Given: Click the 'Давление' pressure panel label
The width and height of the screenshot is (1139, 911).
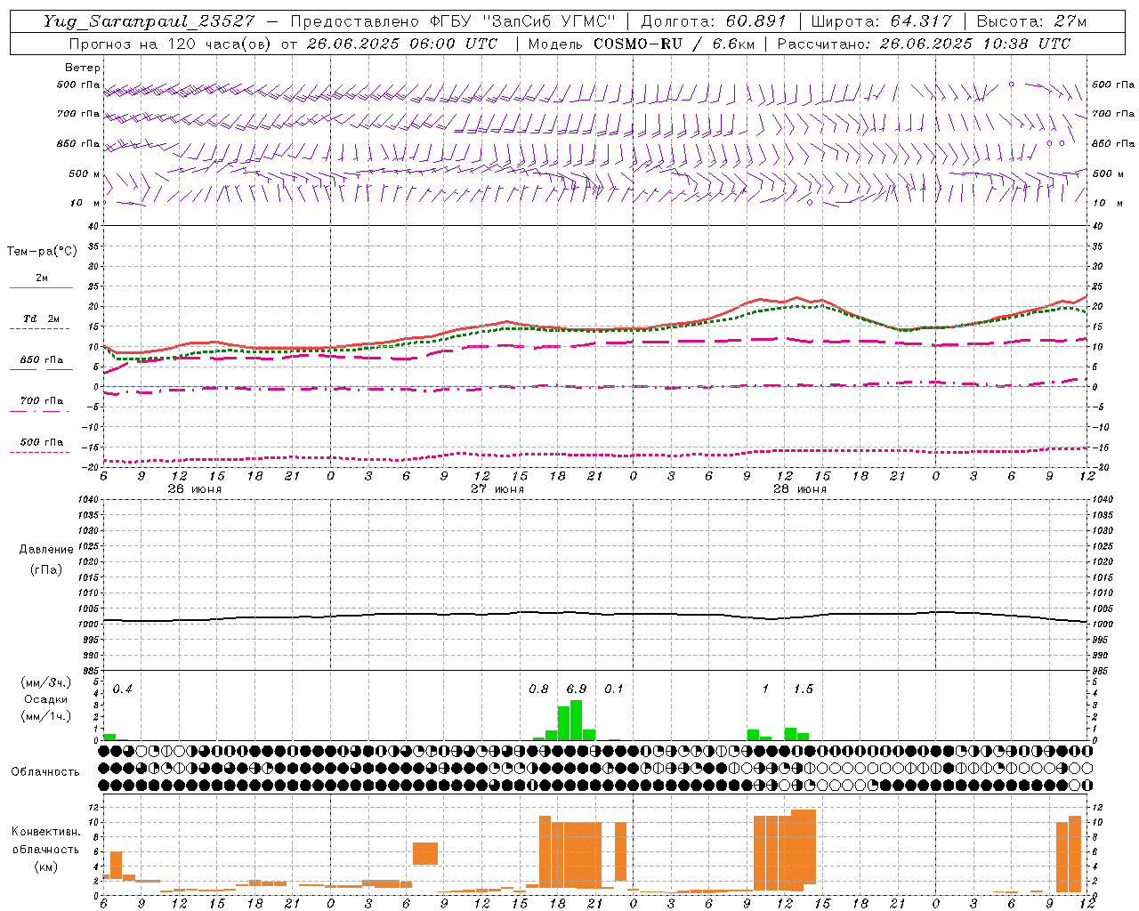Looking at the screenshot, I should [46, 550].
